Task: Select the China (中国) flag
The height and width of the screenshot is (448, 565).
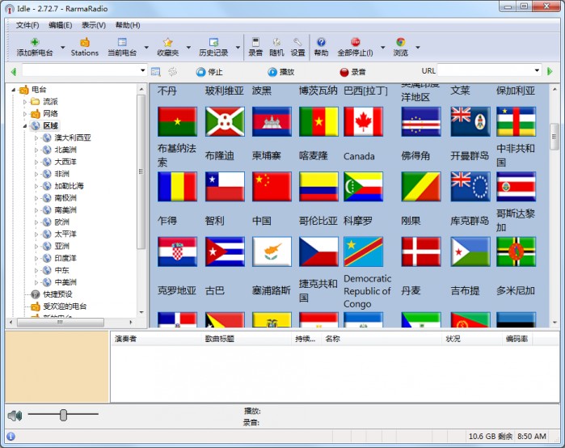Action: tap(272, 186)
